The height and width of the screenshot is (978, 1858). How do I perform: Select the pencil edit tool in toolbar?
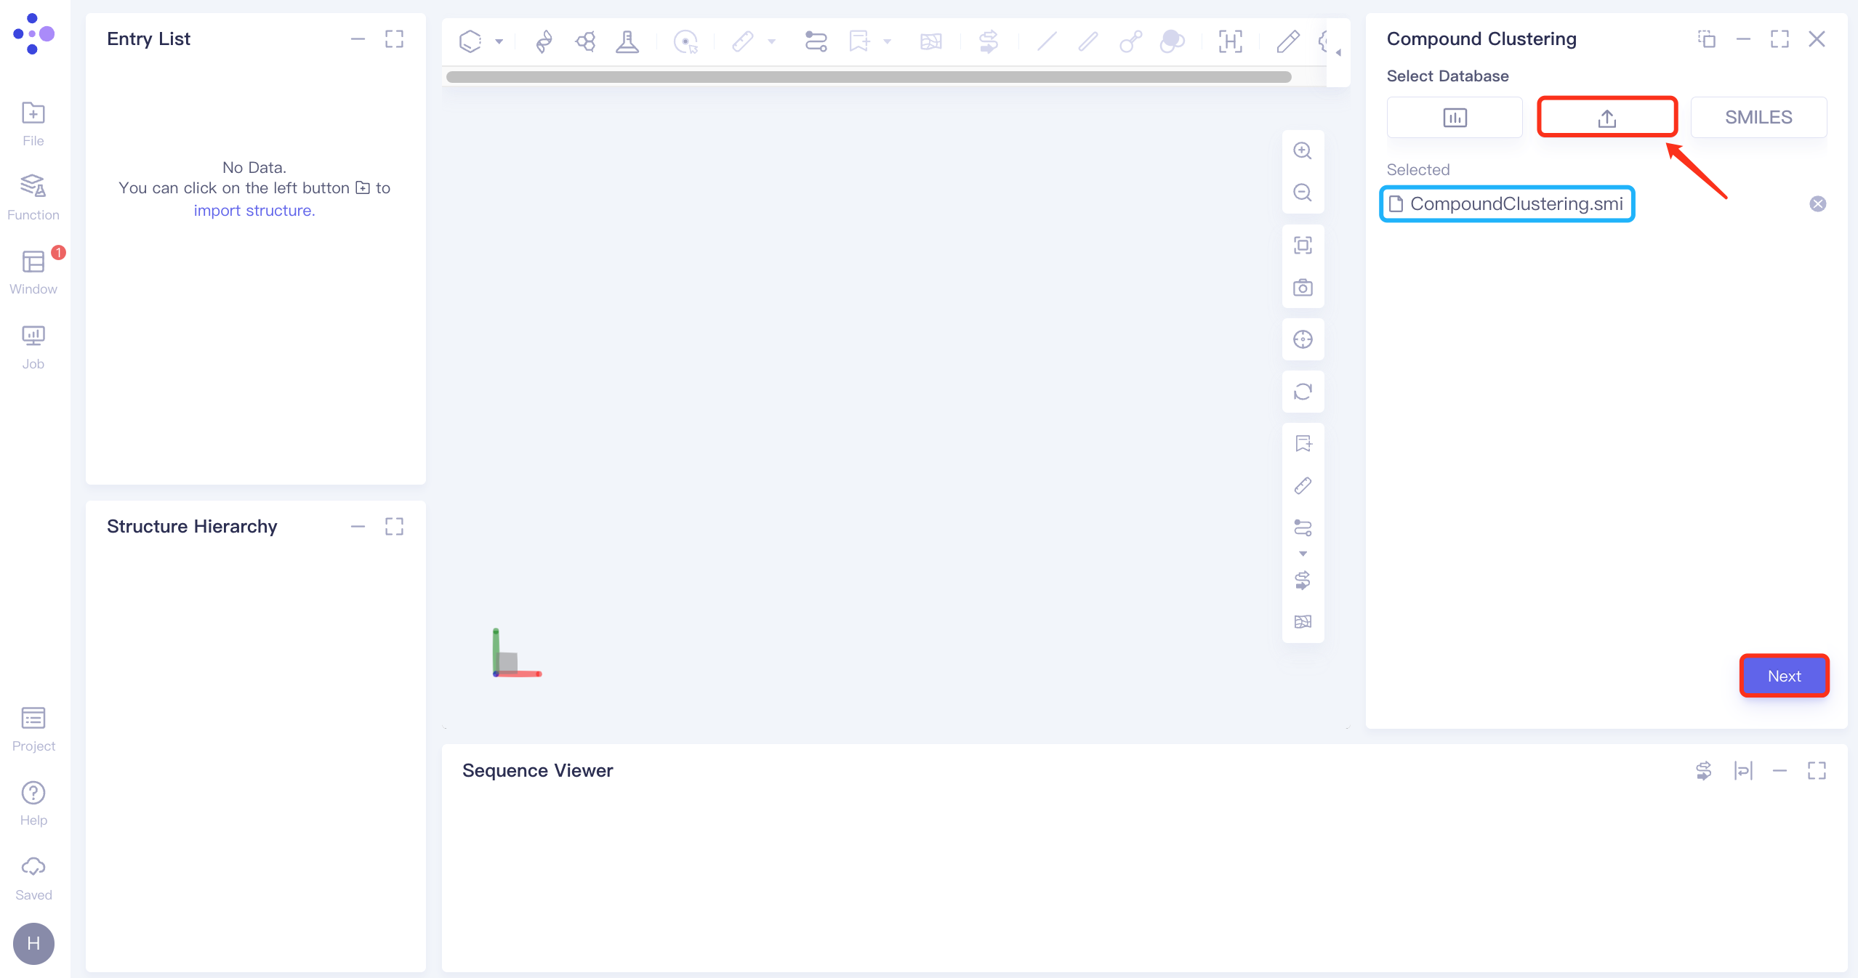coord(1287,41)
